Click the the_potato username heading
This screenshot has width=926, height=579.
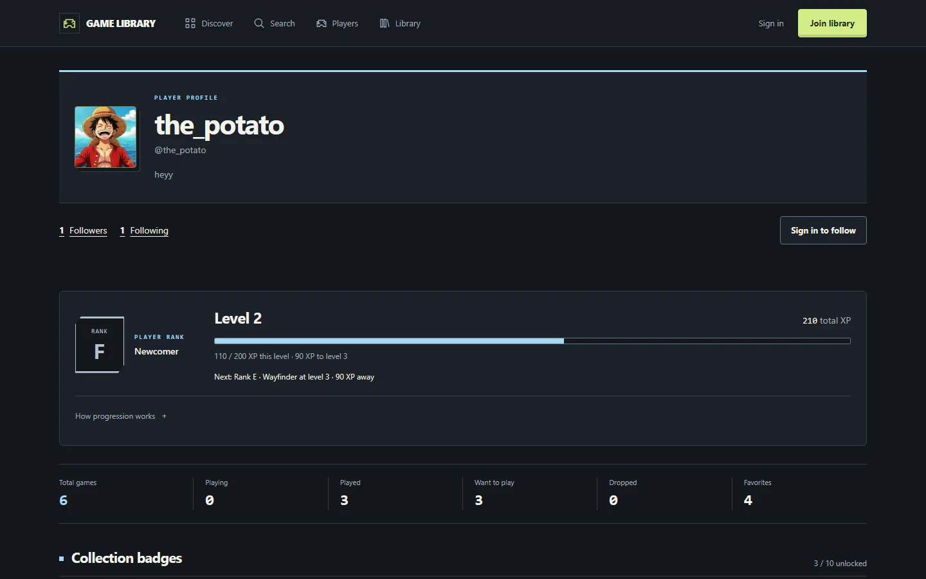(219, 125)
